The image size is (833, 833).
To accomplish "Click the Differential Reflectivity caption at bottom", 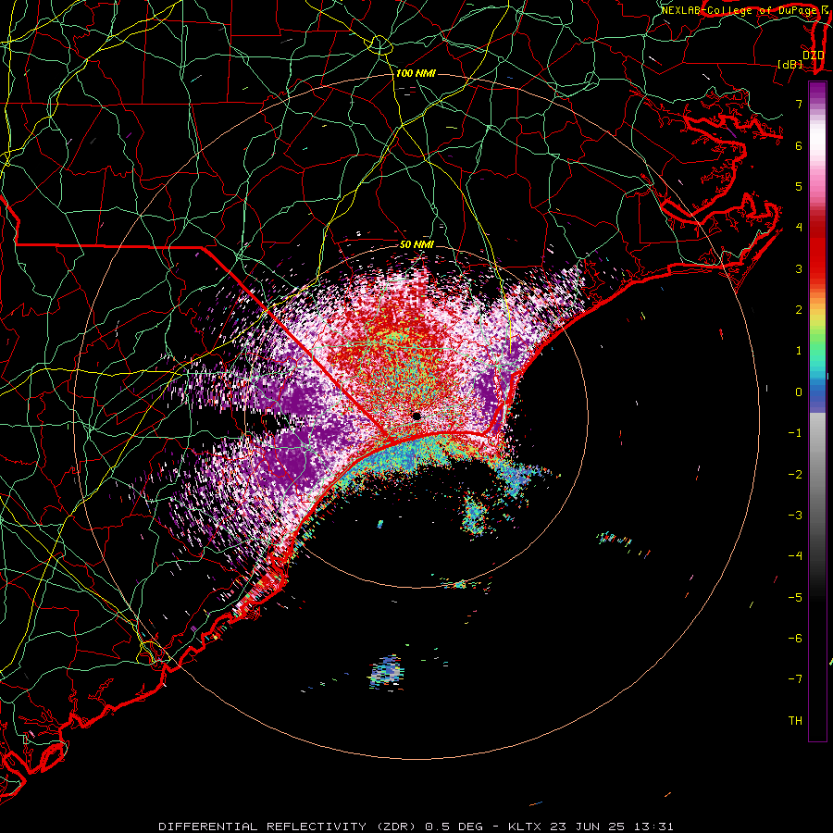I will pos(416,827).
